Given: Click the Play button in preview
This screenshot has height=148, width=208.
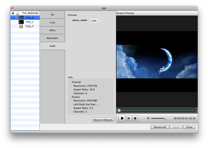Looking at the screenshot, I should [122, 118].
